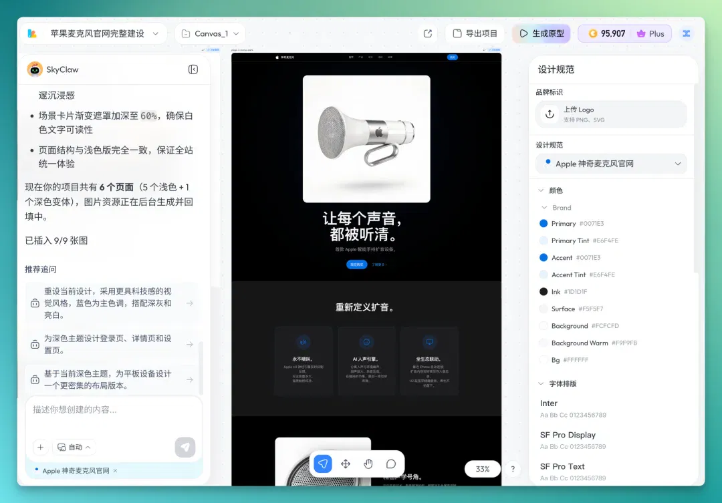Click the megaphone product image in canvas

pyautogui.click(x=366, y=139)
